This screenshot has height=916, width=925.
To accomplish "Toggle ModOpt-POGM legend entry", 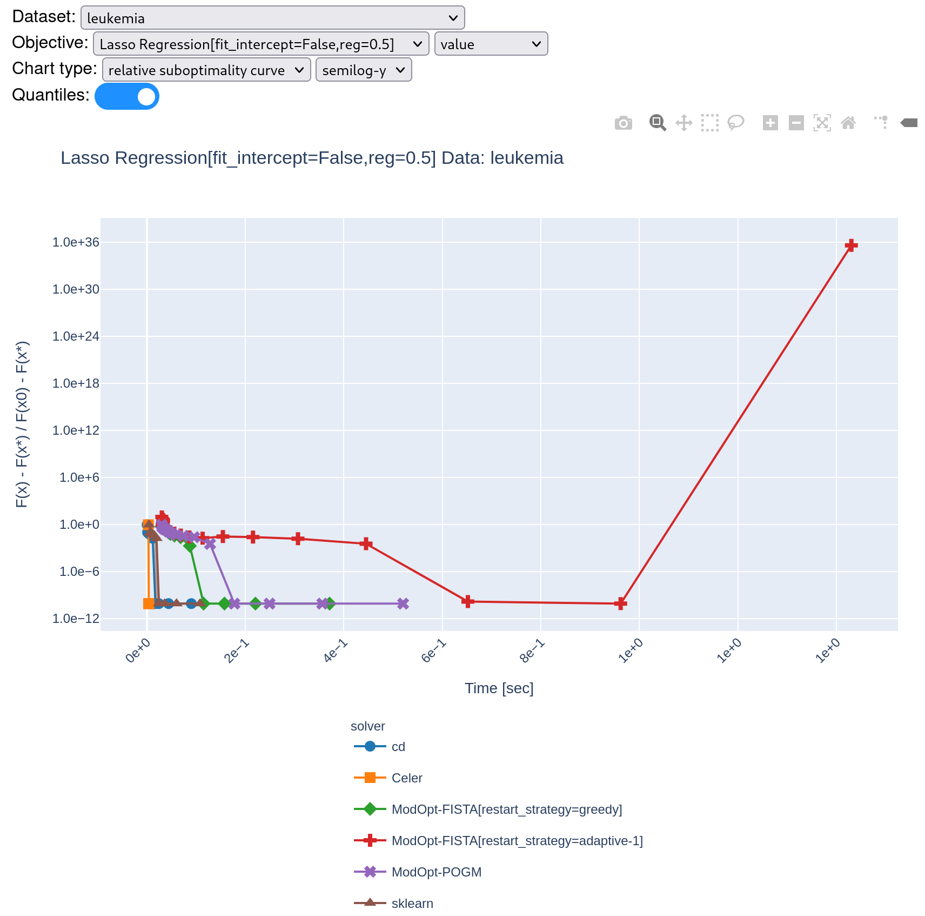I will [x=418, y=872].
